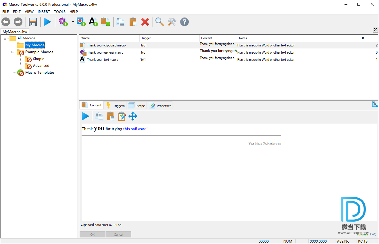
Task: Sort by the Notes column header
Action: click(x=299, y=38)
